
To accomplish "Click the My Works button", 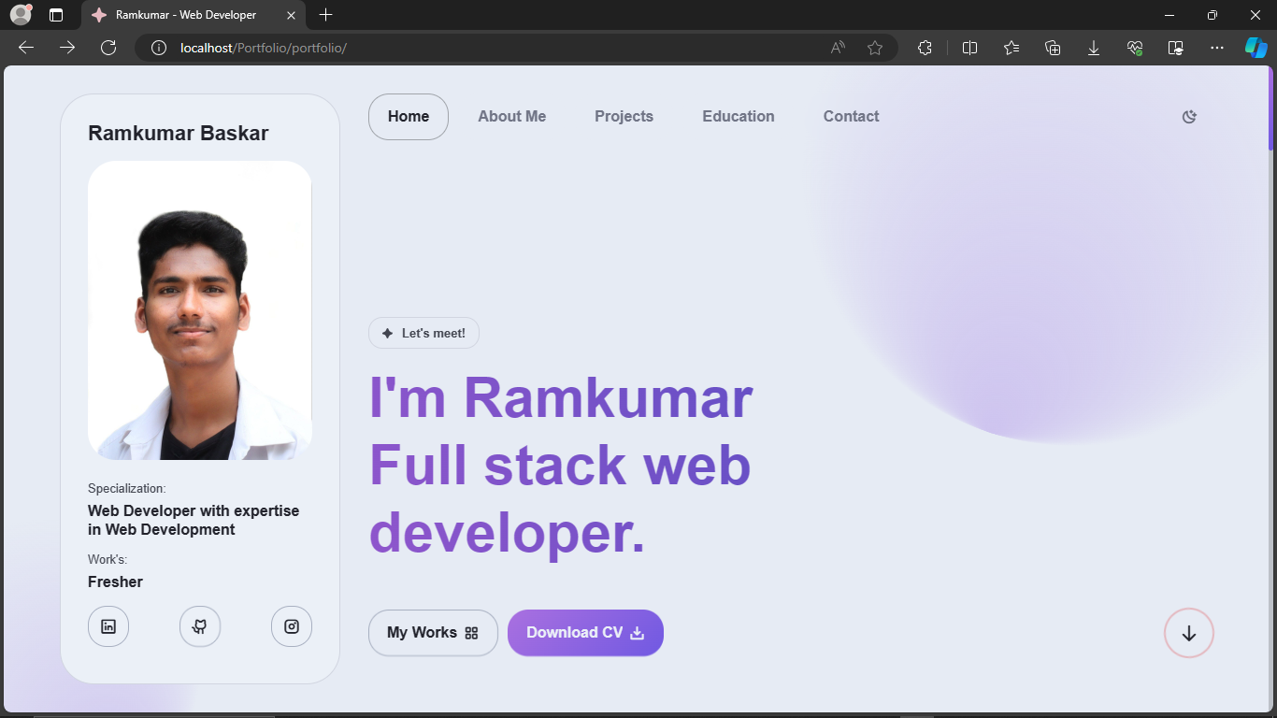I will (433, 633).
